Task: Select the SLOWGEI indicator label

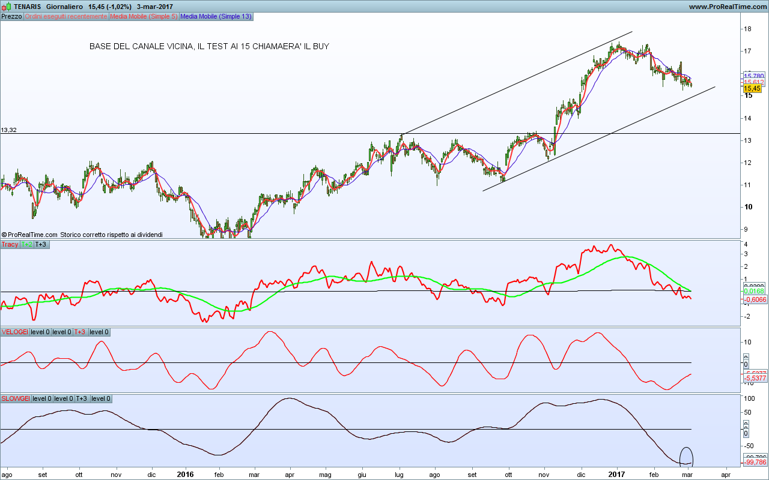Action: pyautogui.click(x=16, y=398)
